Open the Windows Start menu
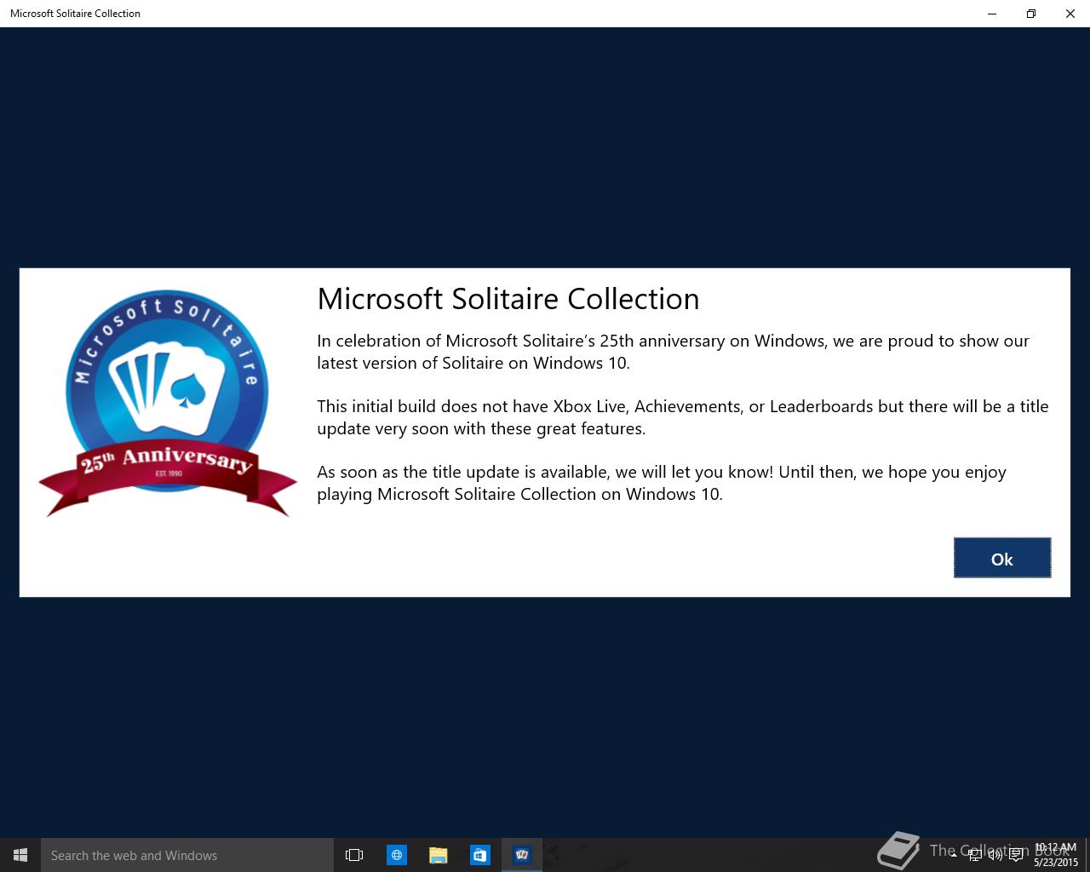Image resolution: width=1090 pixels, height=872 pixels. point(20,855)
